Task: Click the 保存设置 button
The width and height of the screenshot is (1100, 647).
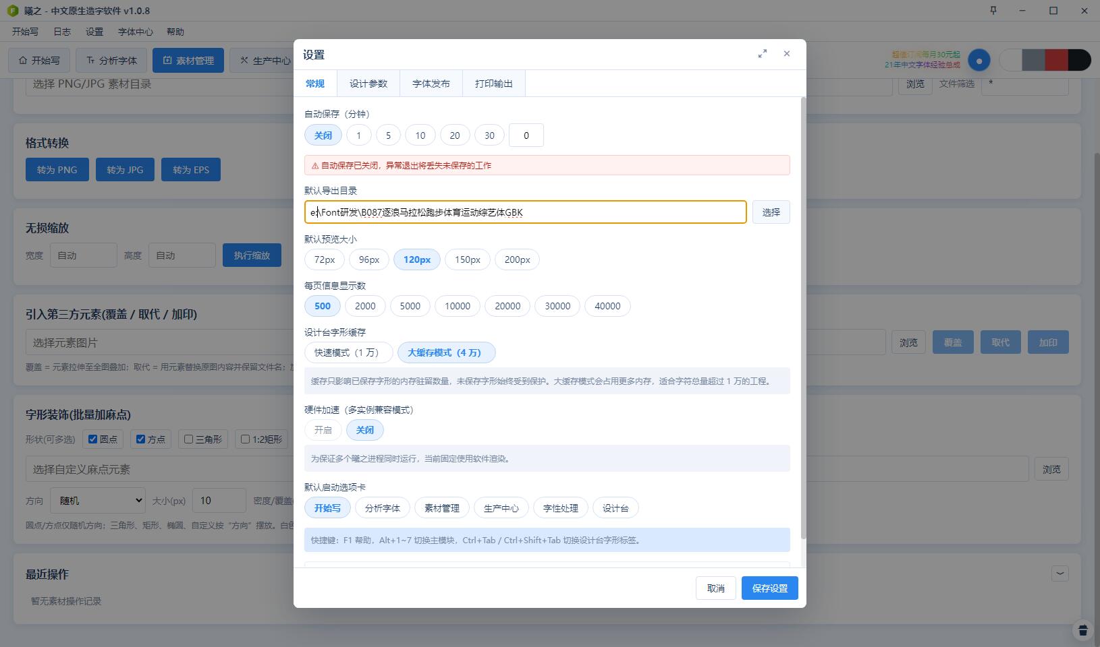Action: [770, 588]
